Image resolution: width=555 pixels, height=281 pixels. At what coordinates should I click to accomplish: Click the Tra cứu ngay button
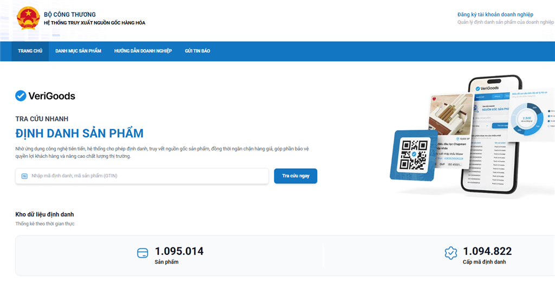coord(295,176)
